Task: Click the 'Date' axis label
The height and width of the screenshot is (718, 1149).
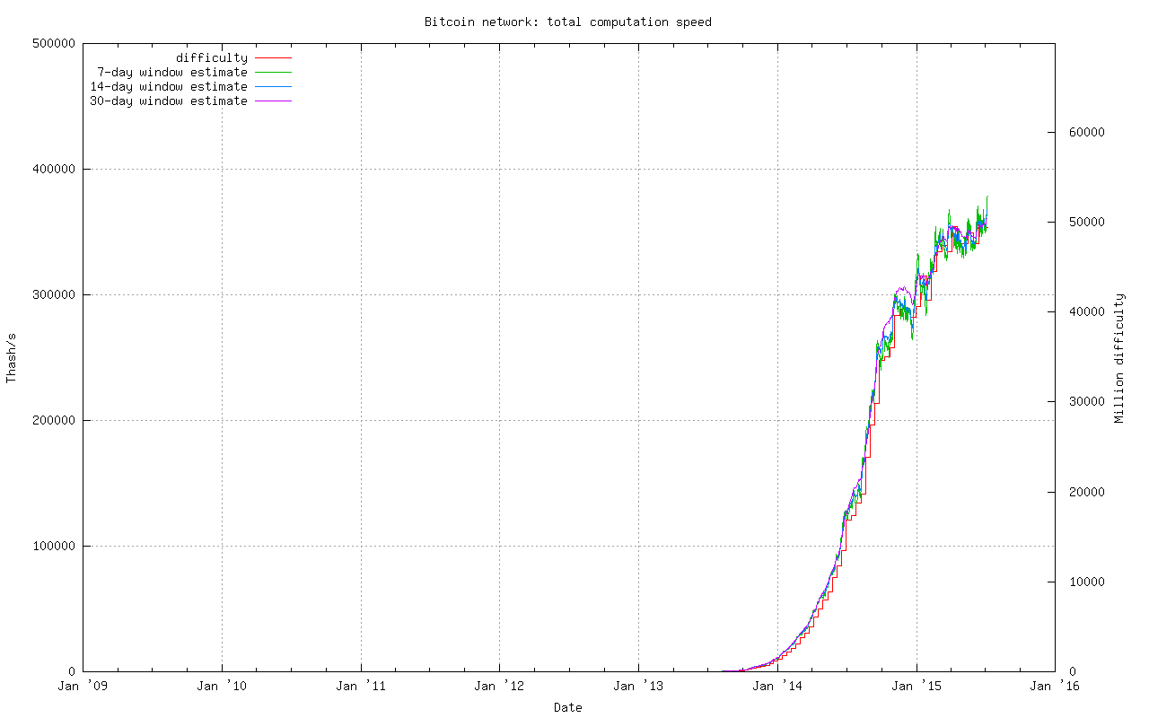Action: (x=566, y=708)
